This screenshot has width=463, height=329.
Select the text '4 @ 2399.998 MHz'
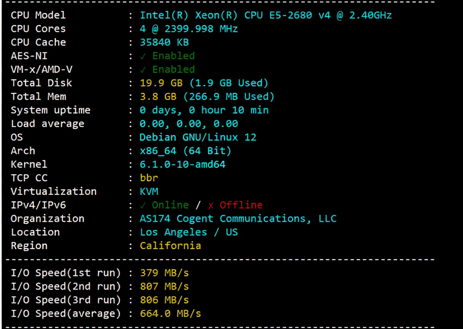[x=189, y=29]
